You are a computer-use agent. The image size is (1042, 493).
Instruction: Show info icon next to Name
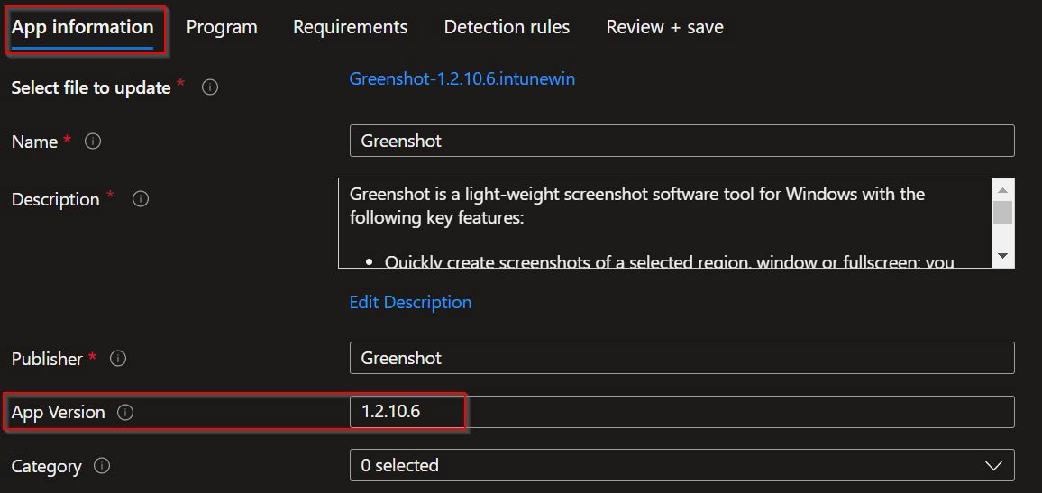pyautogui.click(x=93, y=141)
